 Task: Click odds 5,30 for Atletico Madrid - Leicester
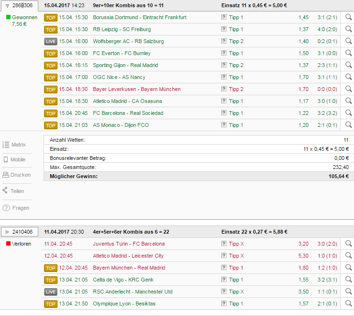tap(303, 256)
